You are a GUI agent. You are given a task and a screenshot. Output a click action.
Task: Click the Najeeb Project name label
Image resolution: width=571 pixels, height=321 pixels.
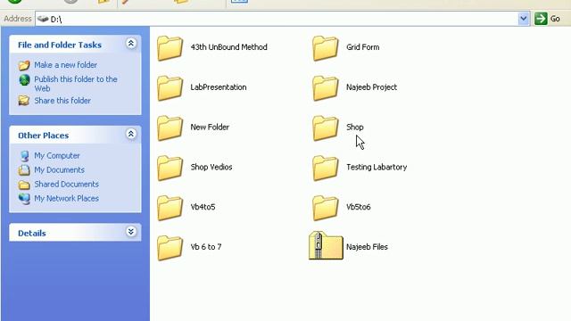pos(371,87)
